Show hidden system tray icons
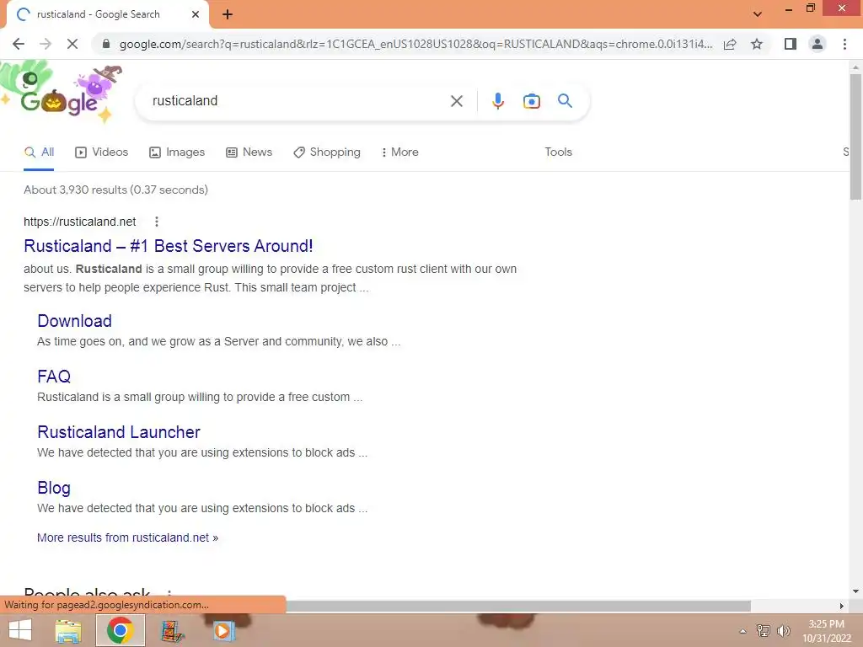The image size is (863, 647). [x=743, y=631]
